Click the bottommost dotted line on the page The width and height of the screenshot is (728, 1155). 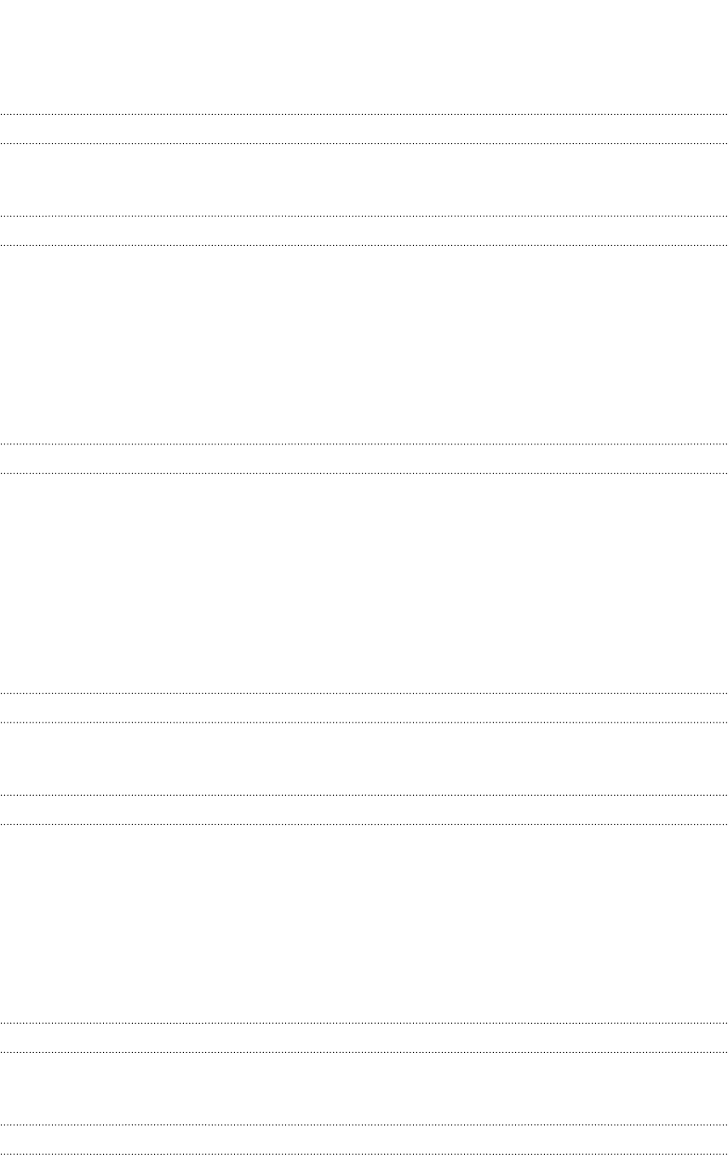click(x=364, y=1153)
